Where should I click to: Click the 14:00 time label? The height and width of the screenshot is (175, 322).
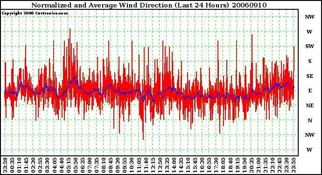174,165
